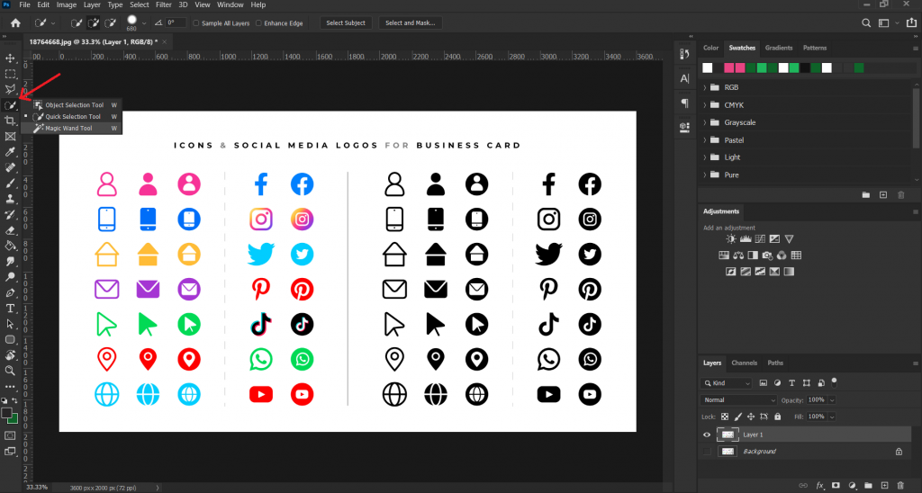Toggle layer filter on/off switch
The image size is (922, 493).
tap(834, 382)
